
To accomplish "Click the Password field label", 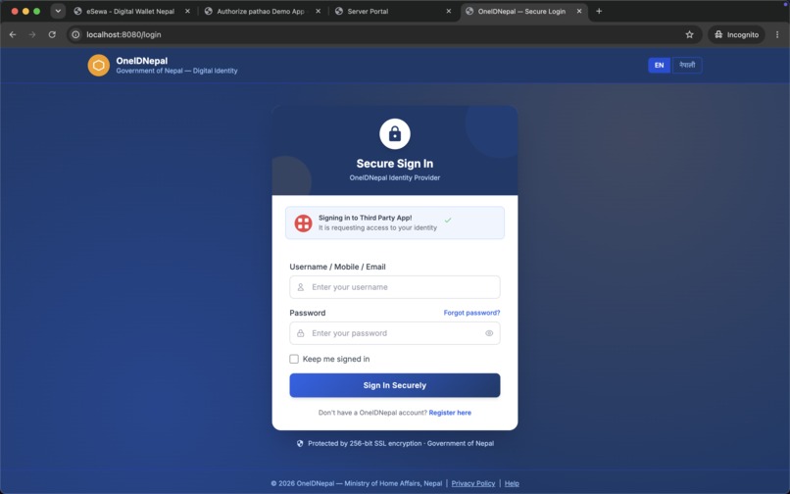I will (308, 313).
